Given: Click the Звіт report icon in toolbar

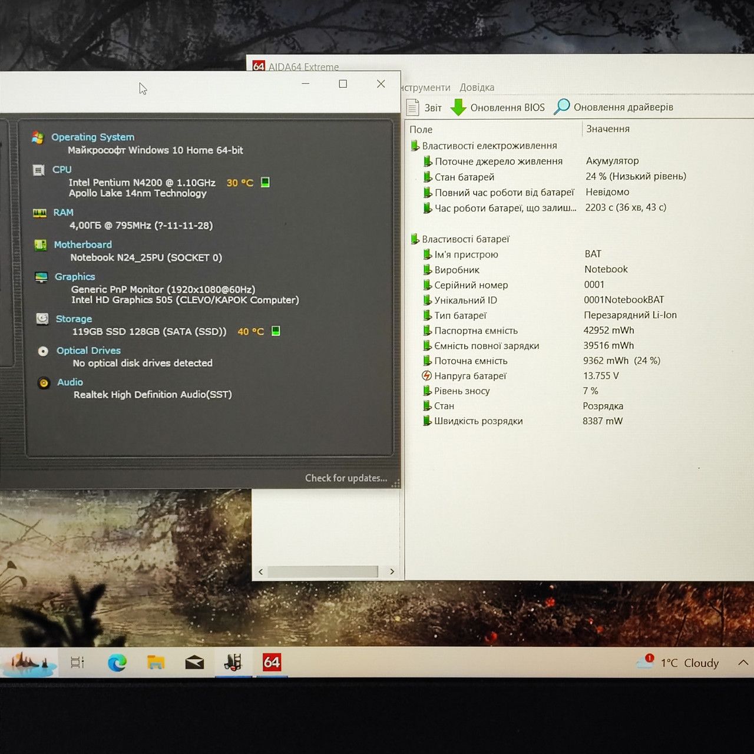Looking at the screenshot, I should point(413,108).
